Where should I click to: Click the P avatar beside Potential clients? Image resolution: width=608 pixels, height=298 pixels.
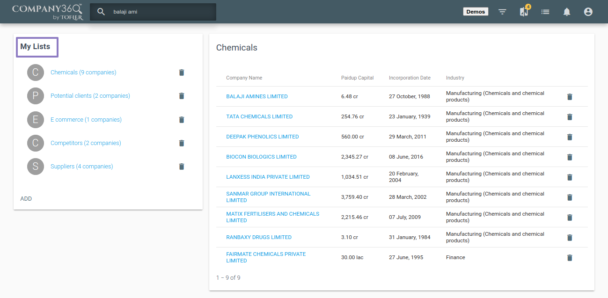click(x=36, y=96)
